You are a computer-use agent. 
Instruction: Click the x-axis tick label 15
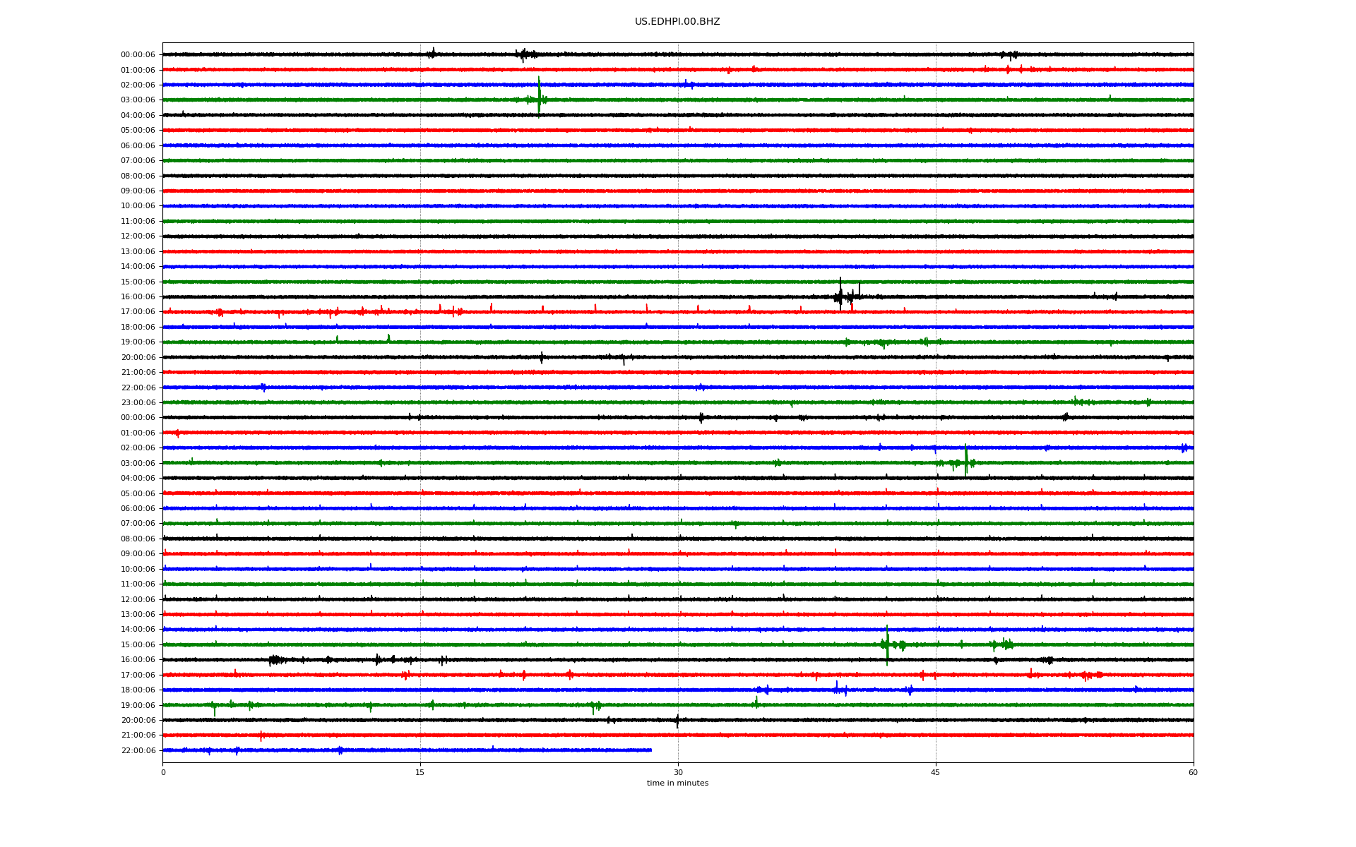click(420, 772)
